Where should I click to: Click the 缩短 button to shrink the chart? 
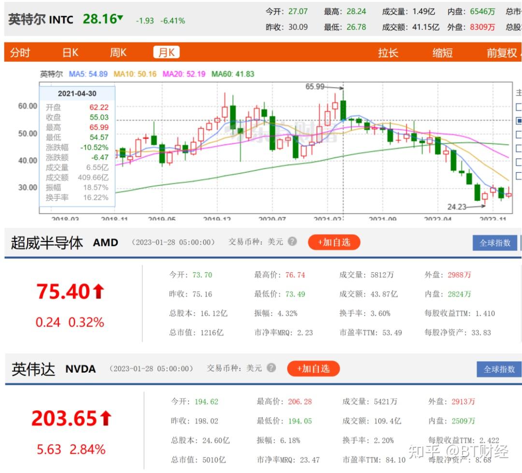(x=441, y=53)
